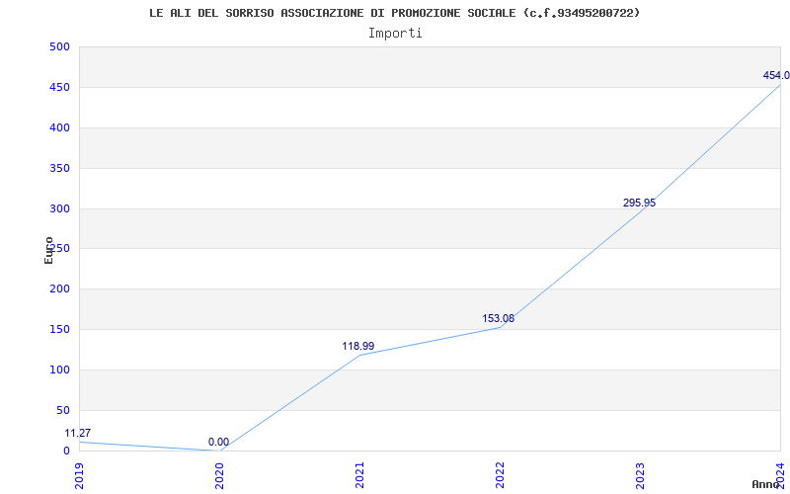Viewport: 790px width, 494px height.
Task: Click the 454.0 data label
Action: coord(776,76)
